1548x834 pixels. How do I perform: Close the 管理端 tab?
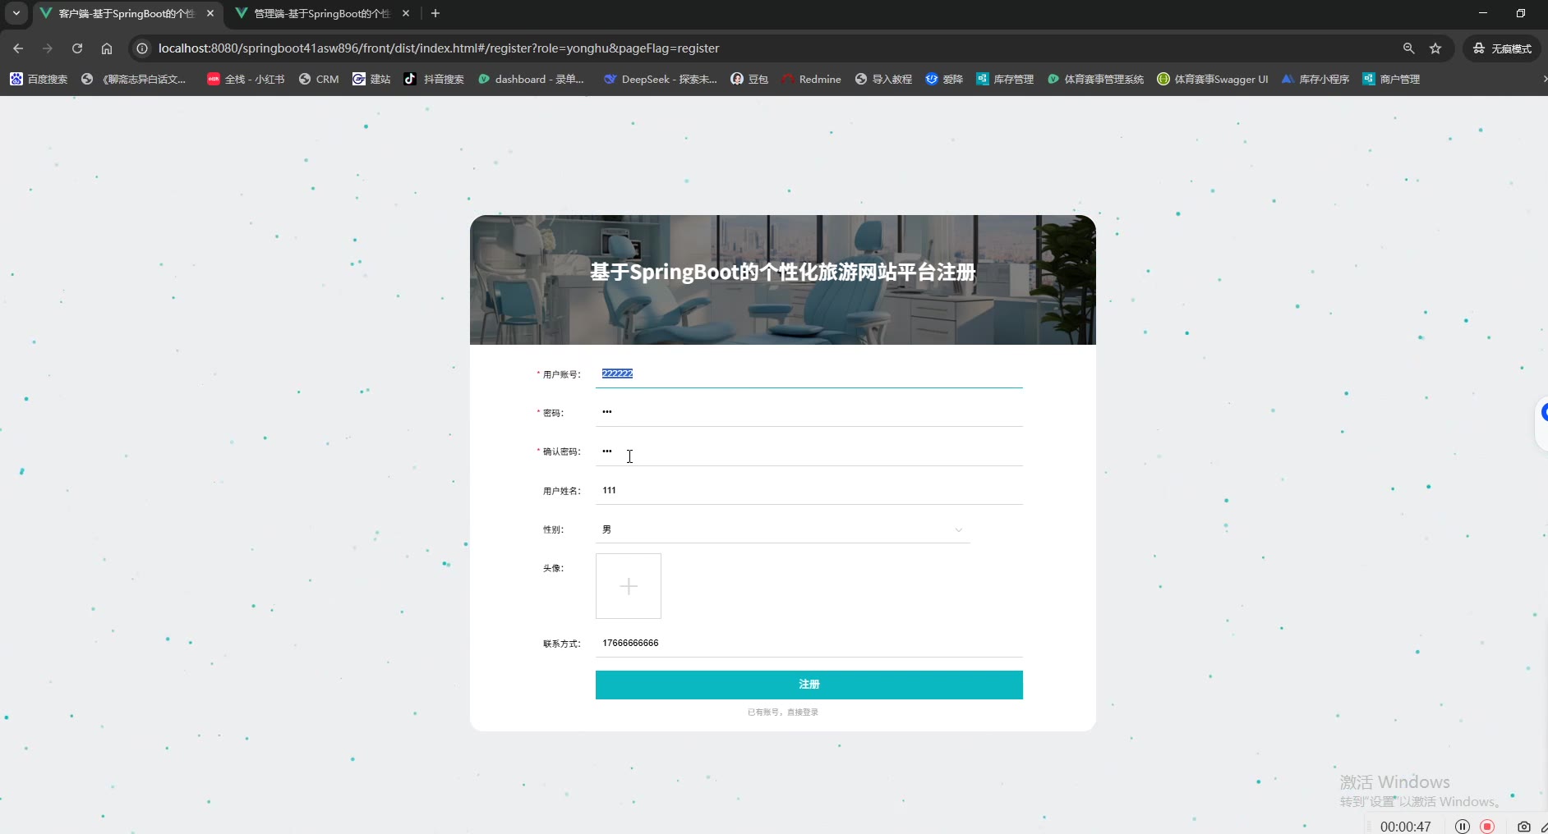point(406,13)
